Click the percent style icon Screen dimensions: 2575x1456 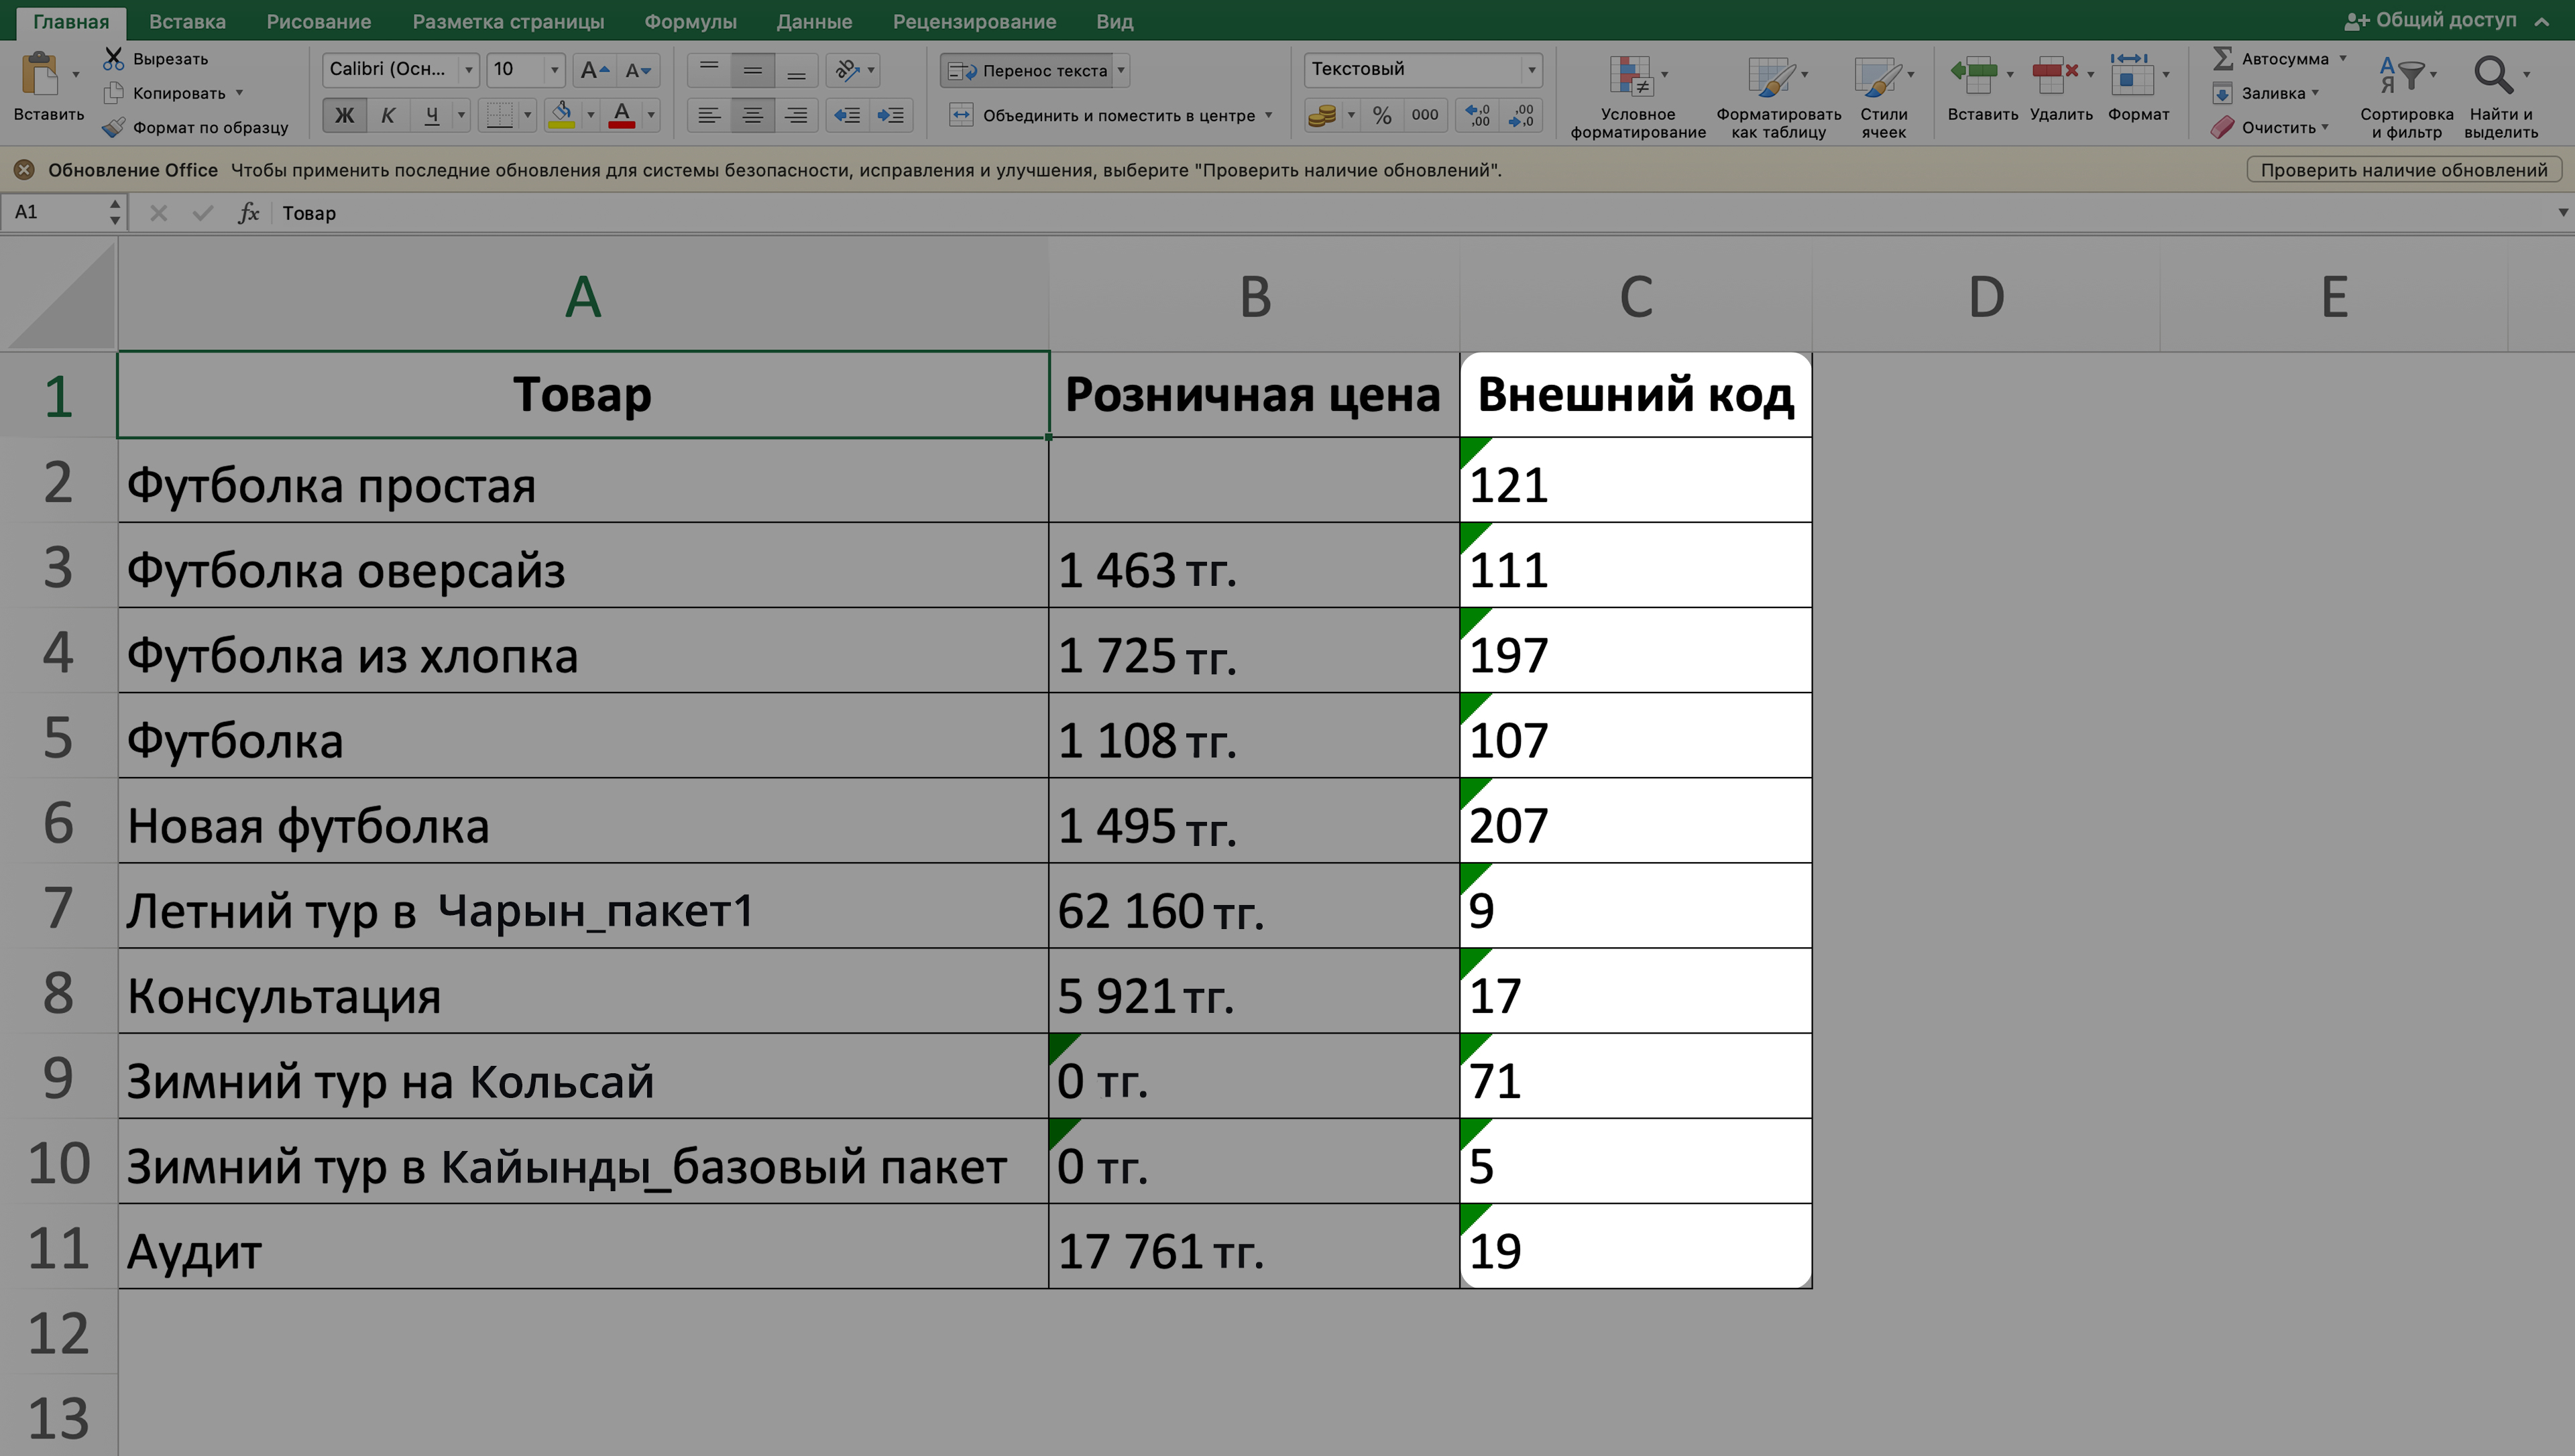coord(1382,116)
